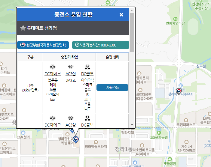This screenshot has height=167, width=211.
Task: Click DC차데모 connector icon in first row
Action: pyautogui.click(x=53, y=67)
